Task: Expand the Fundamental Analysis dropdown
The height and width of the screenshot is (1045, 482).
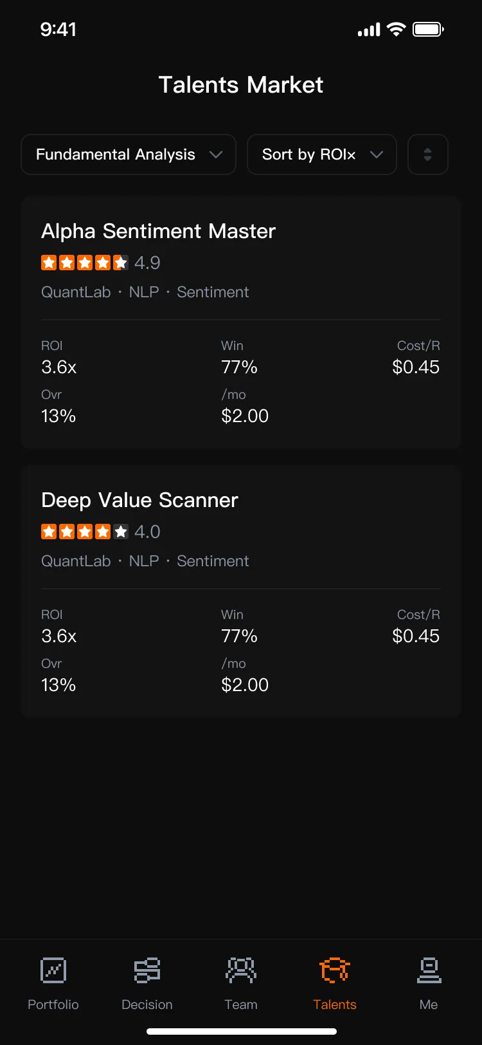Action: [x=129, y=154]
